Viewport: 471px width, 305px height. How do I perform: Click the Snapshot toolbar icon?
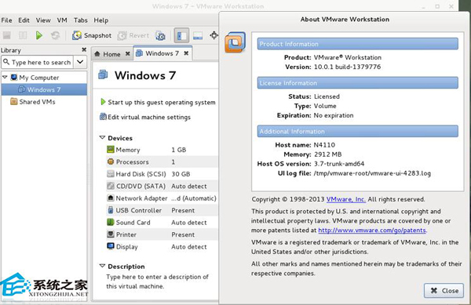[x=77, y=35]
